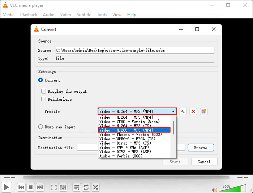Screen dimensions: 253x193
Task: Mute audio via the speaker icon
Action: (x=215, y=189)
